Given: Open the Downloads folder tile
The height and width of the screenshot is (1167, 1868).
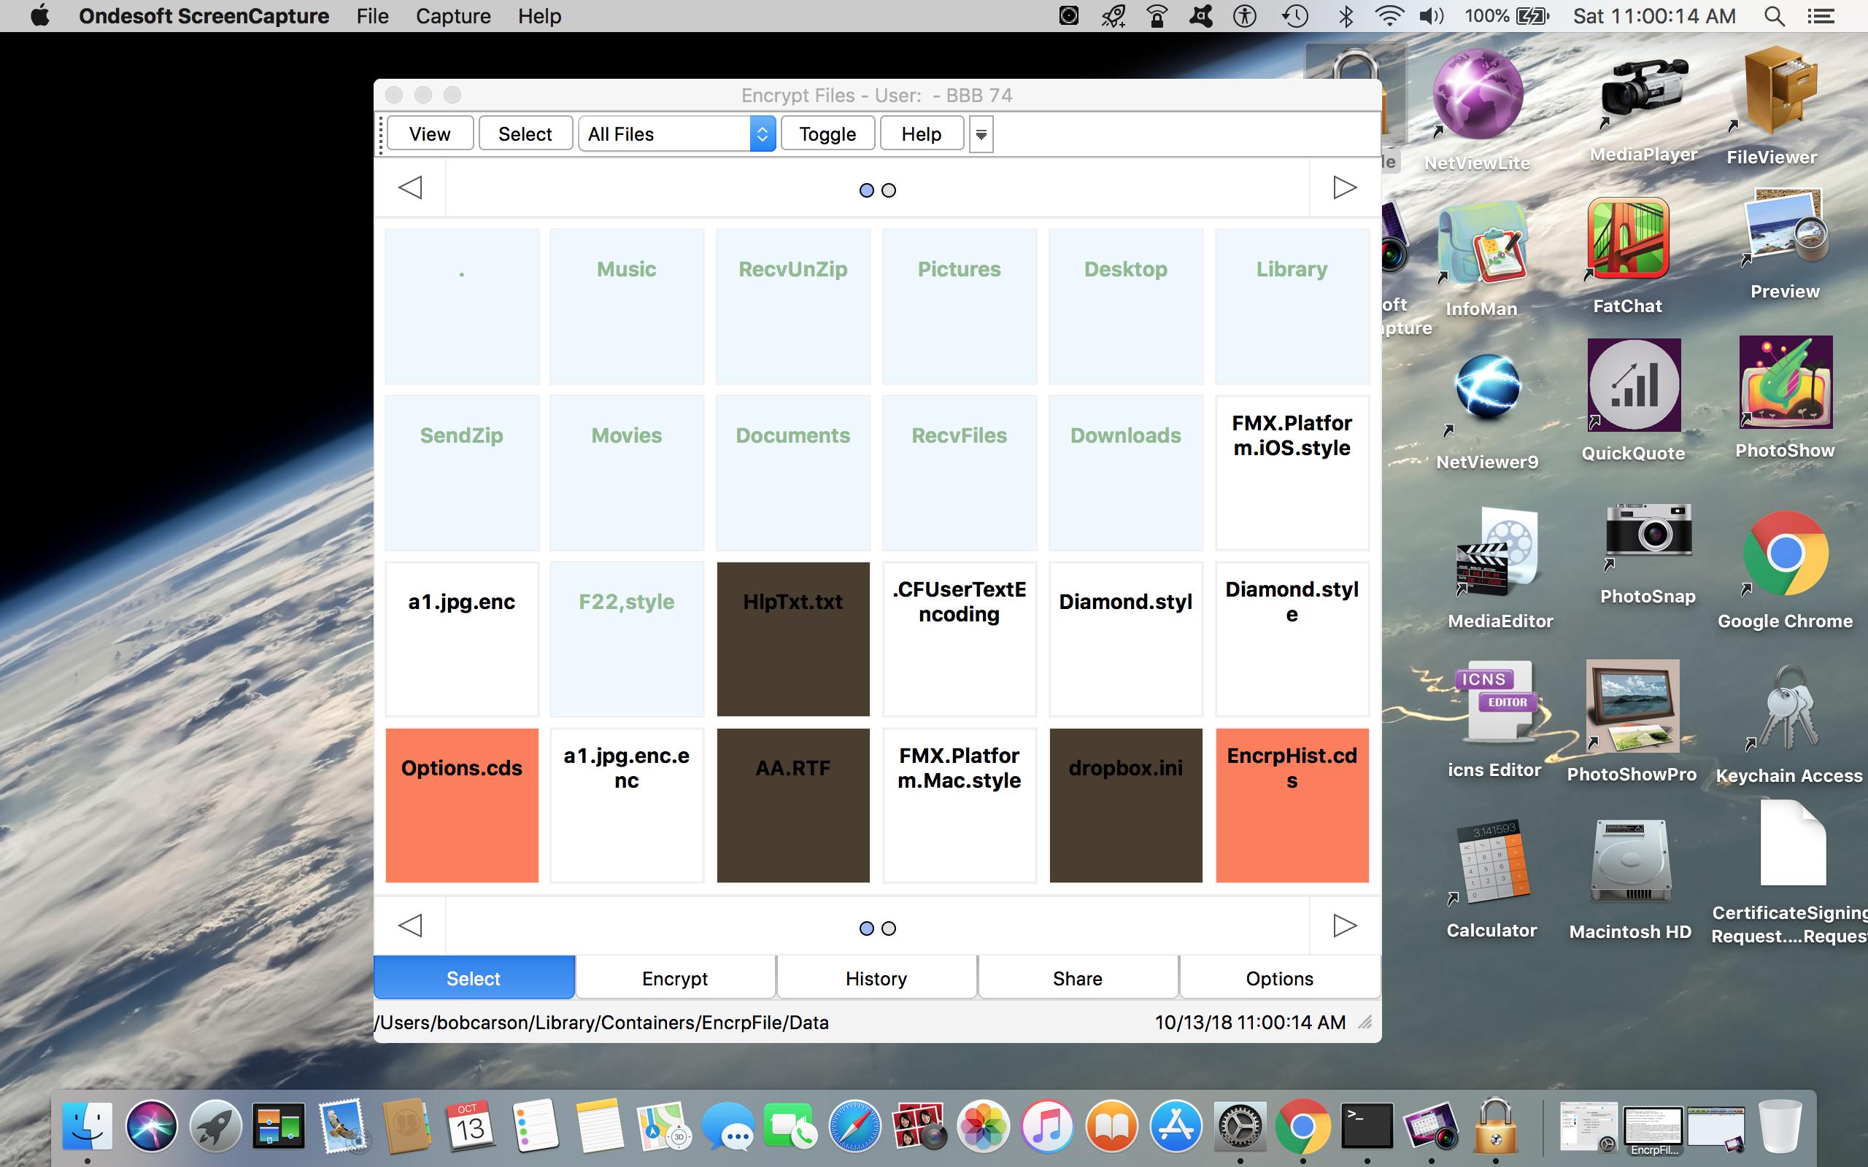Looking at the screenshot, I should (x=1125, y=473).
